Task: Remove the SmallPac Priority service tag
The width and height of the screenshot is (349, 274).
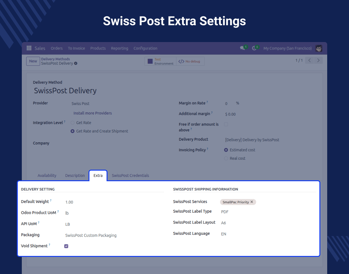Action: click(252, 202)
